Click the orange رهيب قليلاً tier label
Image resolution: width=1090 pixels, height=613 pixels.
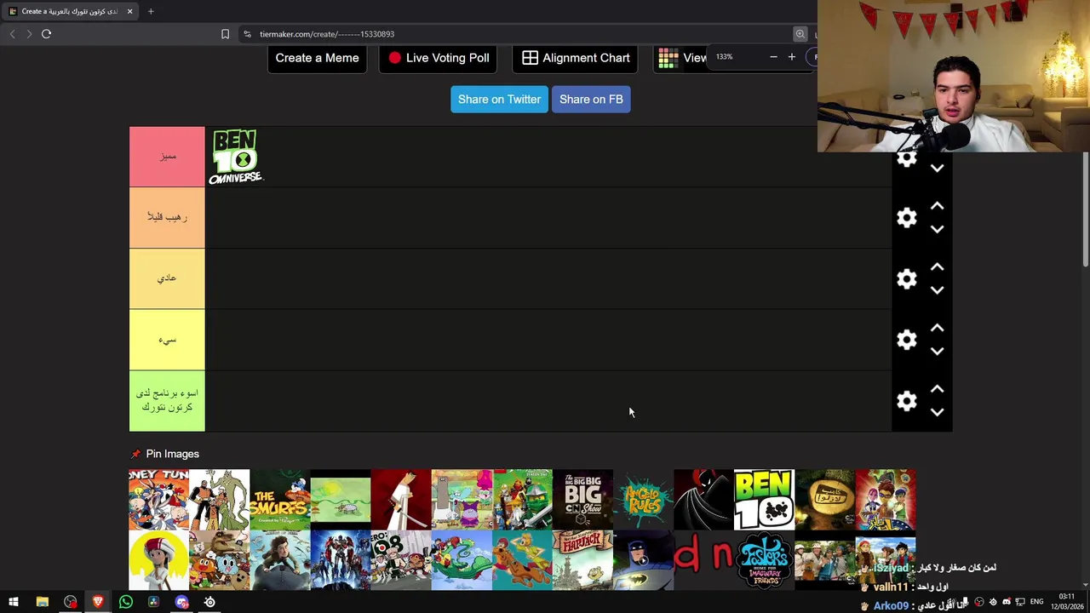coord(167,218)
